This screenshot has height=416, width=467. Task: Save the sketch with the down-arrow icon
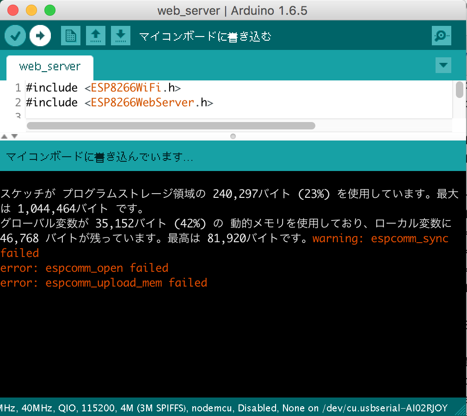(121, 36)
